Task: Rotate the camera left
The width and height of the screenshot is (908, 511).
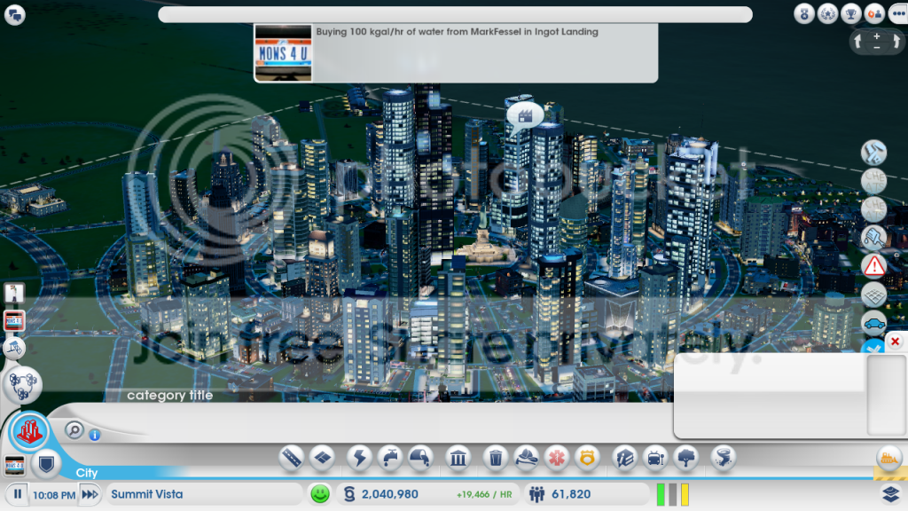Action: point(858,41)
